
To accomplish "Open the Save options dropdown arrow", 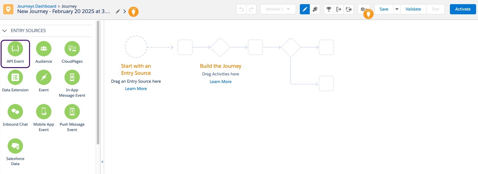I will (397, 9).
